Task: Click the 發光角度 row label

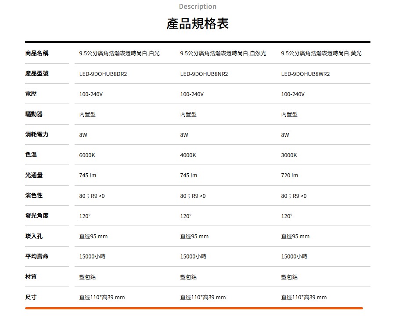Action: pyautogui.click(x=37, y=216)
